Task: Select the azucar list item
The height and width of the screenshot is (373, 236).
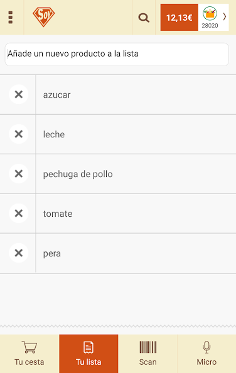Action: pyautogui.click(x=136, y=95)
